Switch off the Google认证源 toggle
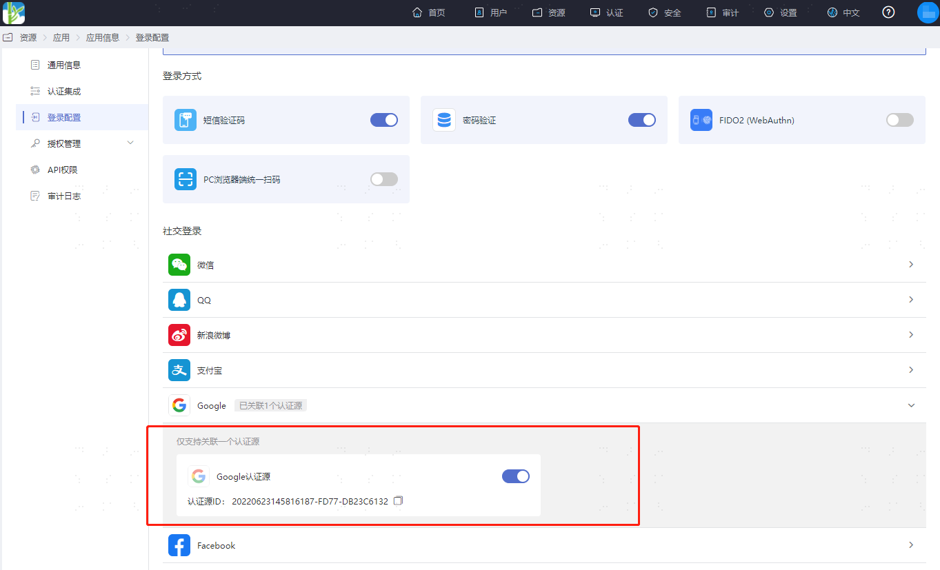The width and height of the screenshot is (940, 570). [516, 476]
